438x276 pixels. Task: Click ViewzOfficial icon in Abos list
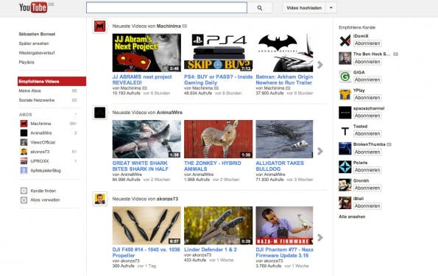pyautogui.click(x=24, y=142)
